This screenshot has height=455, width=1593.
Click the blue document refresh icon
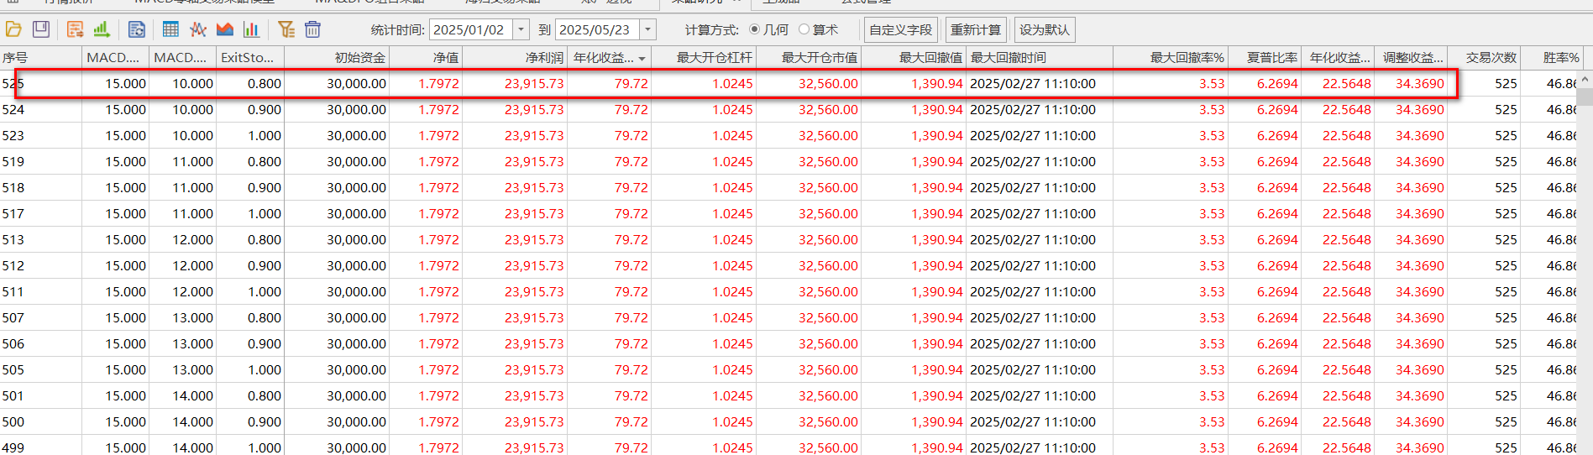[137, 29]
